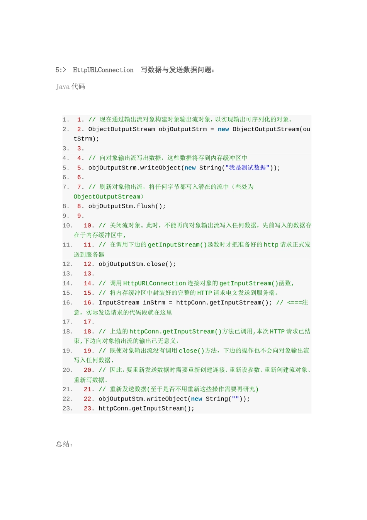
Task: Click wrapped text 'ObjectOutputStream)' in green
Action: pyautogui.click(x=109, y=197)
